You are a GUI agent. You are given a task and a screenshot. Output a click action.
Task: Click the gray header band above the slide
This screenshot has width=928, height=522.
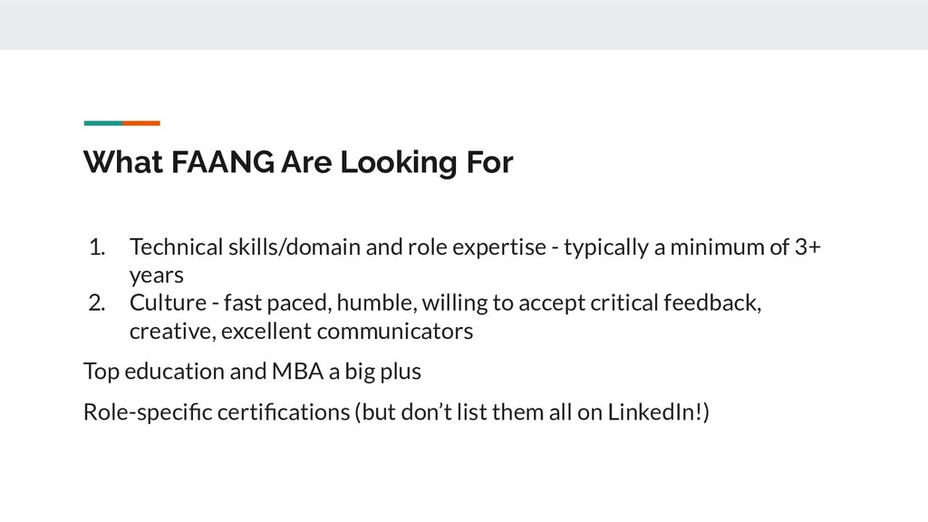464,24
